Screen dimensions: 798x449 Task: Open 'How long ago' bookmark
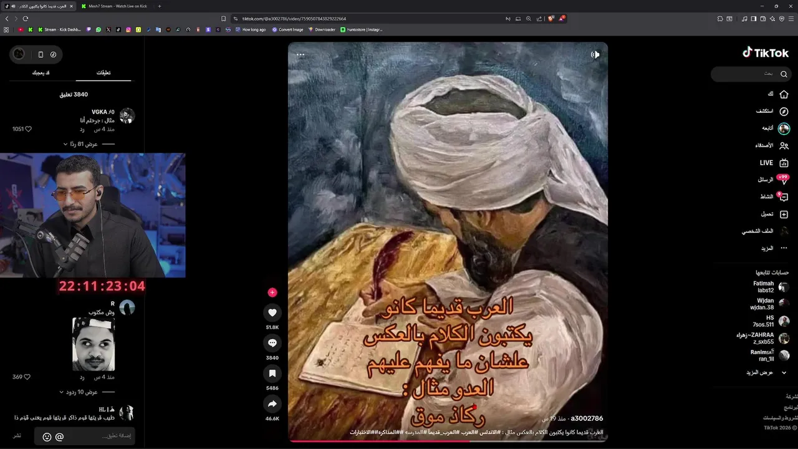(250, 29)
